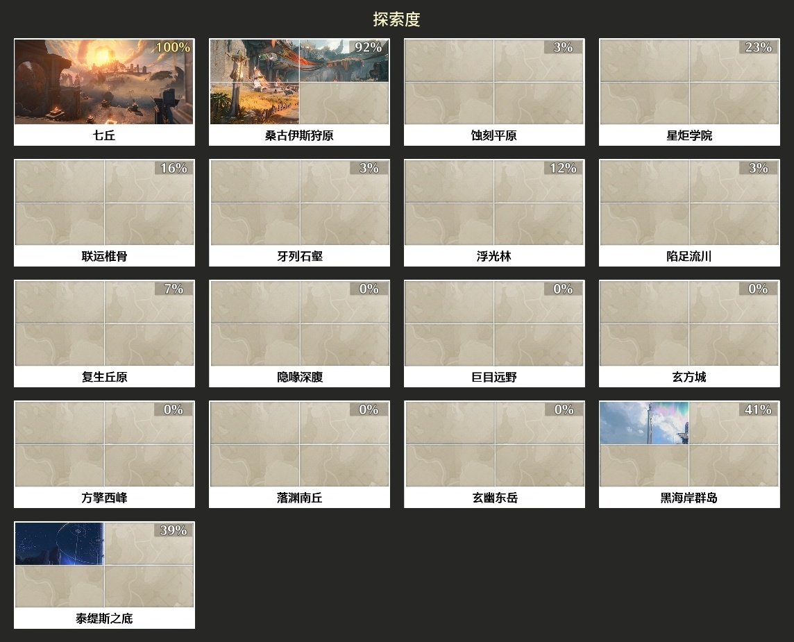Click the 牙列石壑 area name label

[x=299, y=256]
